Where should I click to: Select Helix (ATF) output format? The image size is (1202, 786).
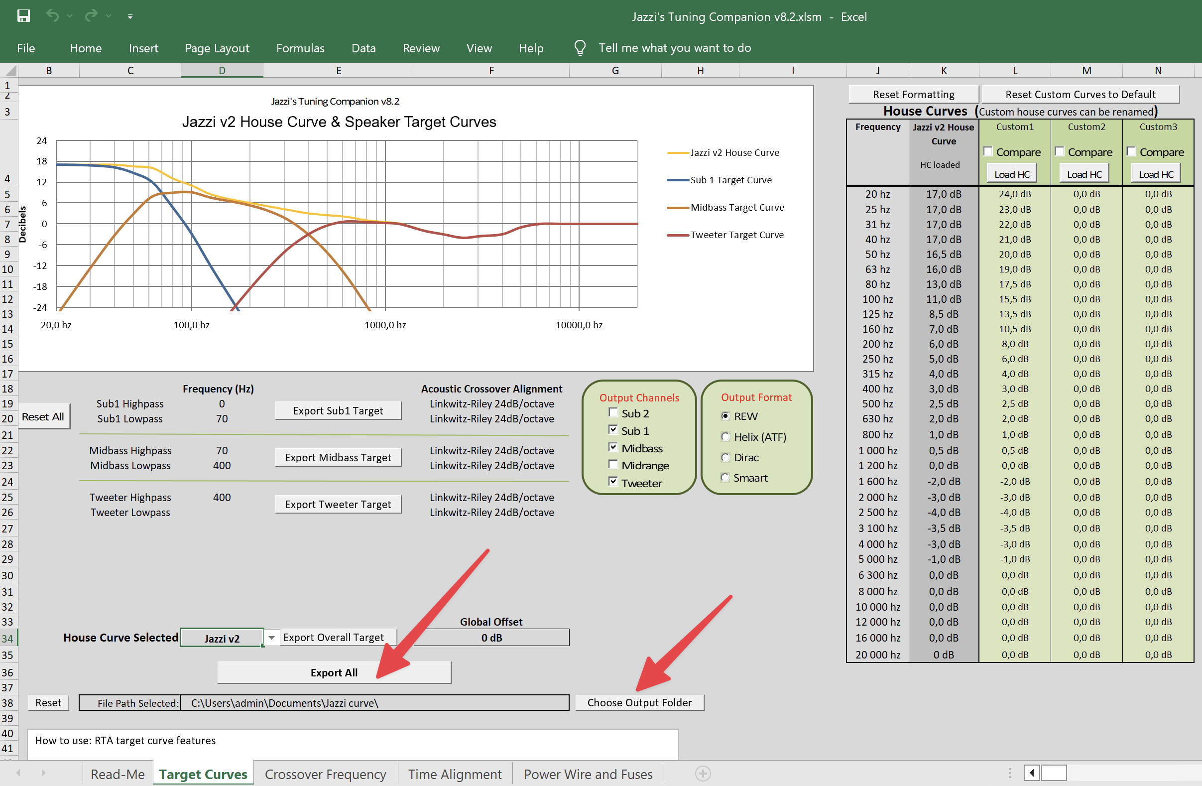(725, 437)
